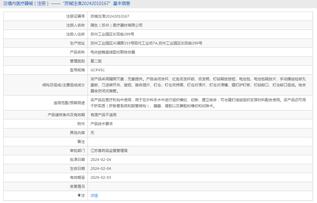Select the page title 境内医疗器械（注册）
Image resolution: width=317 pixels, height=203 pixels.
(28, 3)
